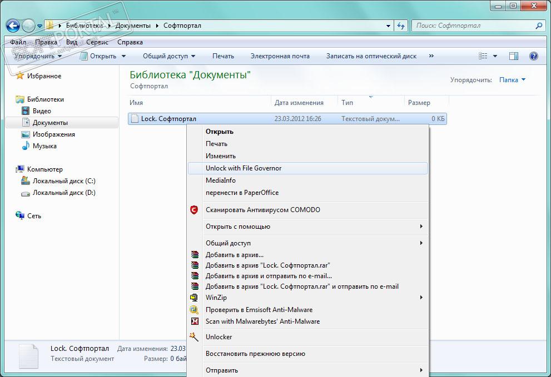Open the Файл menu

point(18,42)
